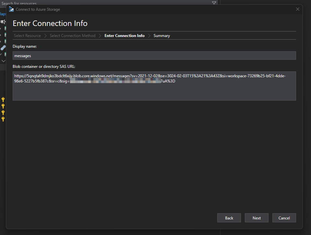This screenshot has width=311, height=235.
Task: Cancel the Connect to Azure Storage dialog
Action: [284, 218]
